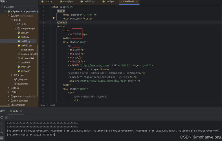Expand the site-packages folder under Lib
The width and height of the screenshot is (222, 141).
pos(15,28)
